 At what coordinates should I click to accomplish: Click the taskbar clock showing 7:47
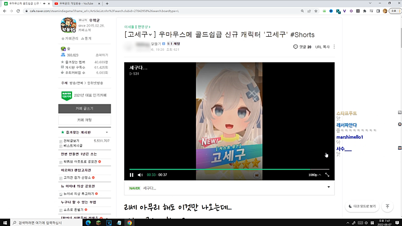coord(385,222)
